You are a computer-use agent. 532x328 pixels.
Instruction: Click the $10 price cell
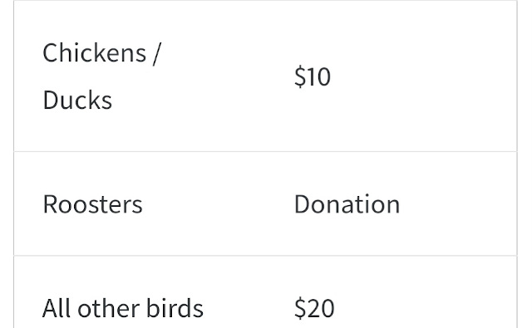pos(313,76)
